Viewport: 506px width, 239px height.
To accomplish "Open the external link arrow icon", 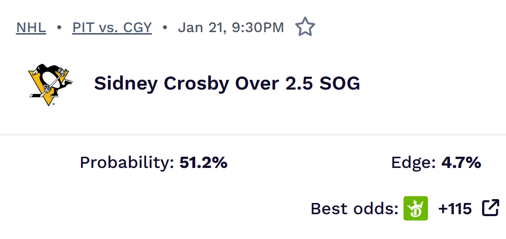I will point(490,208).
